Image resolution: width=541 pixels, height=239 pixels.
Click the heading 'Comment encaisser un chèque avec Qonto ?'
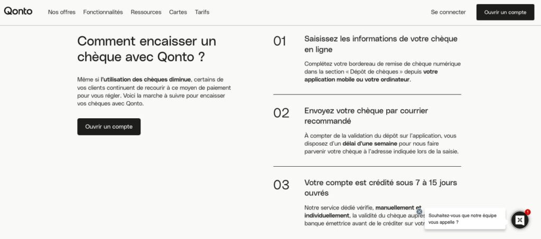coord(147,49)
